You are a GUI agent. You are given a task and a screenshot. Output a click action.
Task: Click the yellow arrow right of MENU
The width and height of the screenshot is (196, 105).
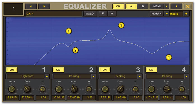(176, 6)
